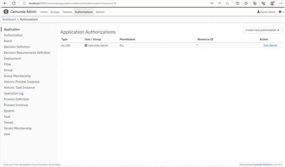Open browser collections icon
The image size is (285, 167).
point(255,3)
